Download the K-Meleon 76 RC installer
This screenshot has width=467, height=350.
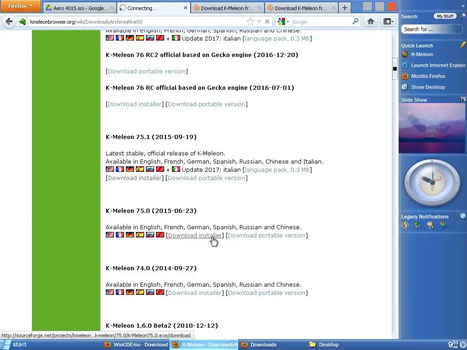(x=135, y=104)
